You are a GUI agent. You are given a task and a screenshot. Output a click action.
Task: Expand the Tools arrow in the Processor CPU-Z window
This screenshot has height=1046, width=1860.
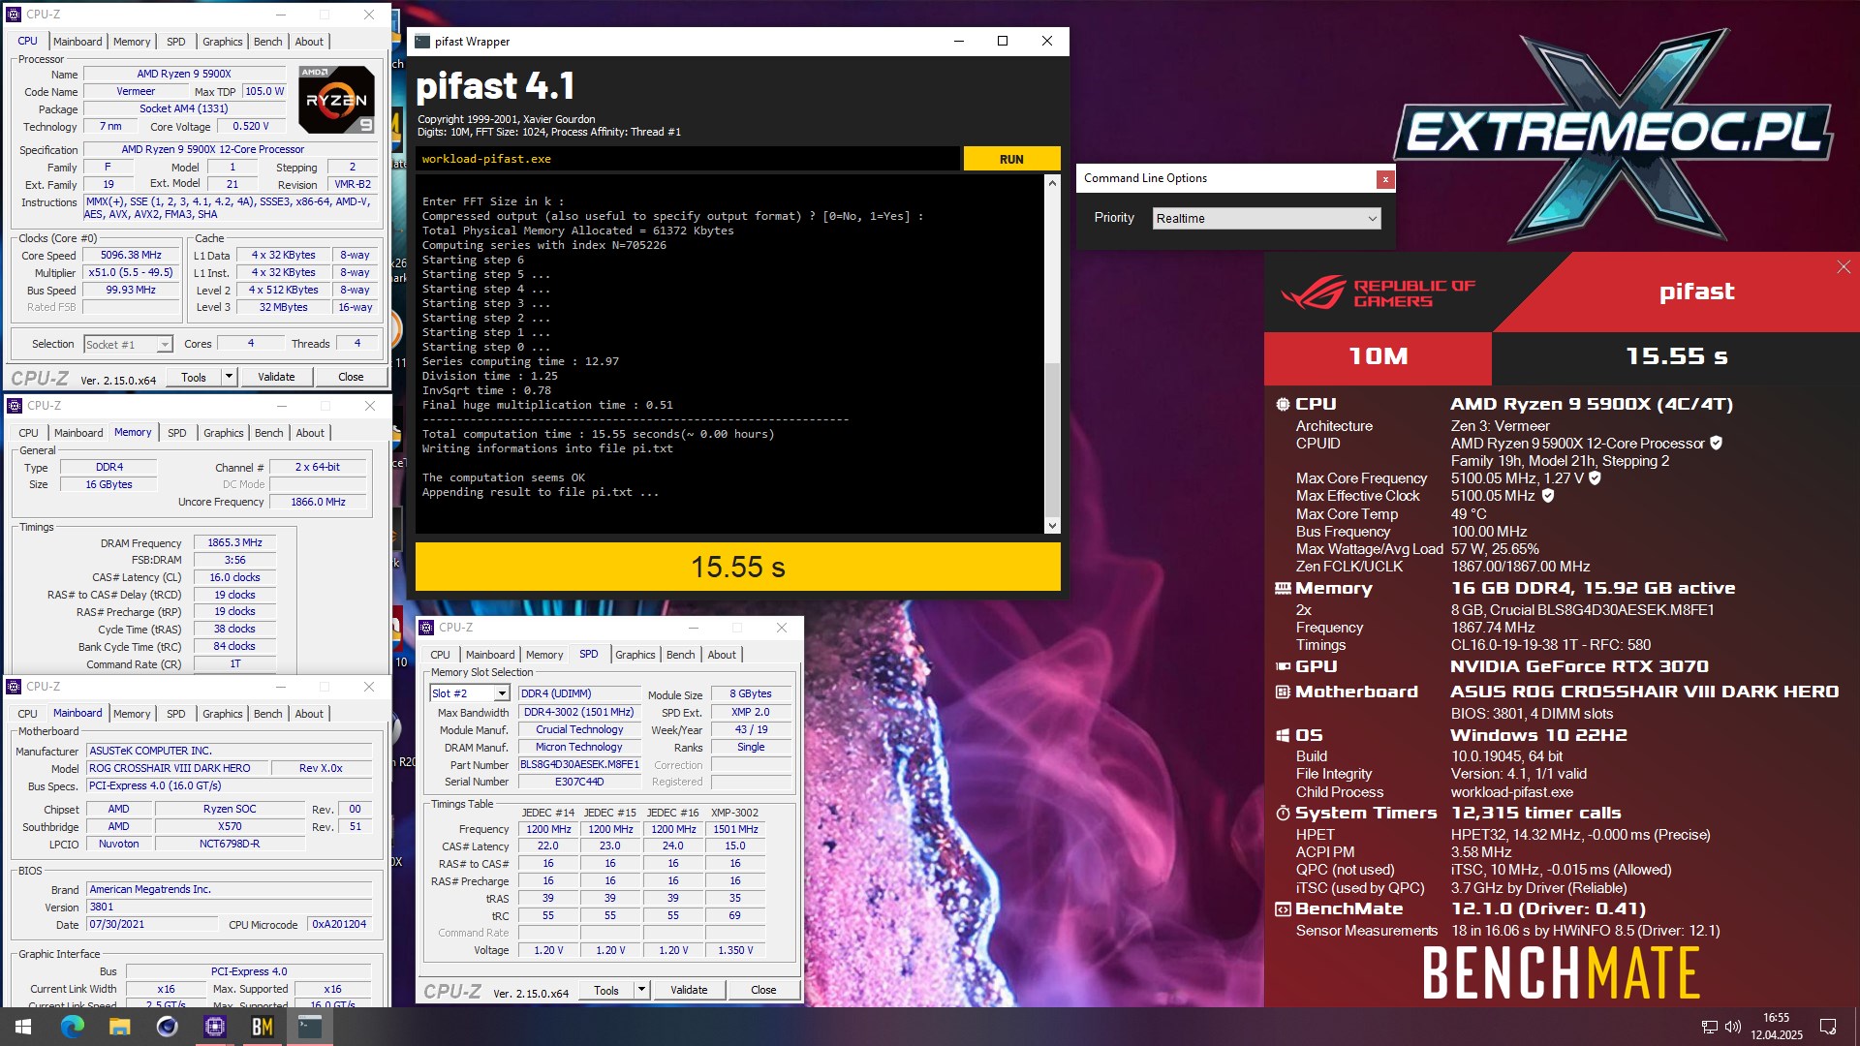(x=230, y=377)
